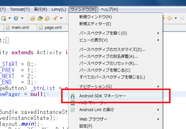The width and height of the screenshot is (186, 129).
Task: Click 'extends' keyword in code editor
Action: [23, 52]
